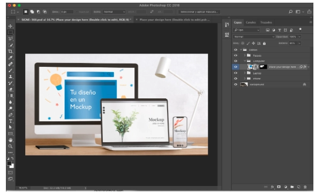Open the Opacity value dropdown arrow

pos(299,37)
